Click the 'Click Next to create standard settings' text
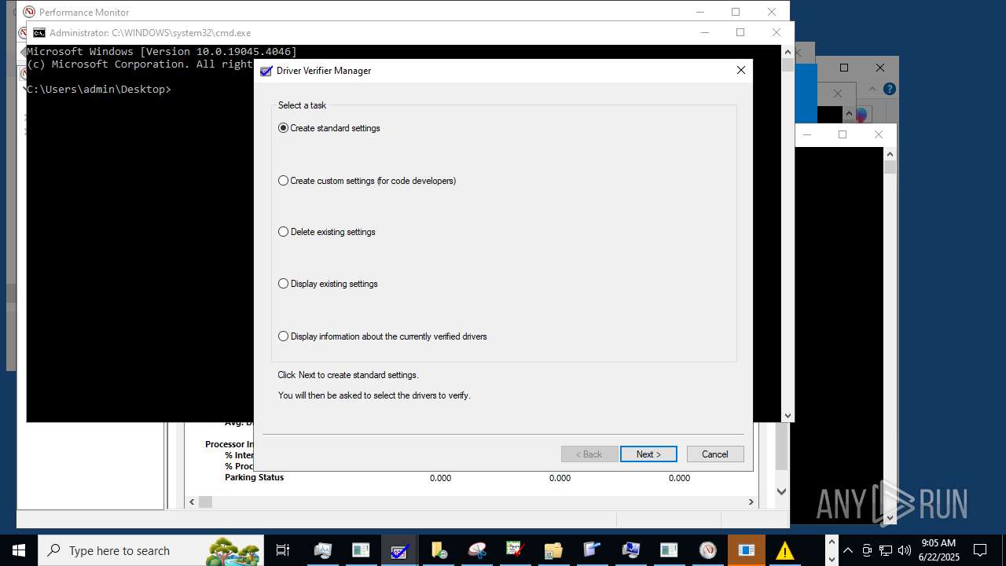The height and width of the screenshot is (566, 1006). (348, 375)
